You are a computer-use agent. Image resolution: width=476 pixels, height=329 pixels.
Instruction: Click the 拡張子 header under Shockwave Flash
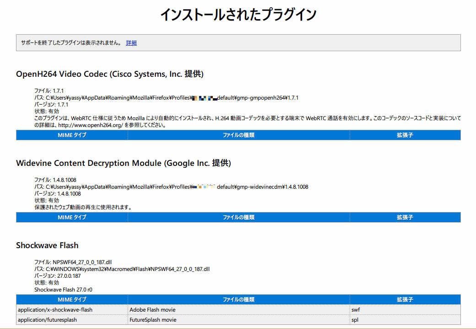(x=405, y=299)
